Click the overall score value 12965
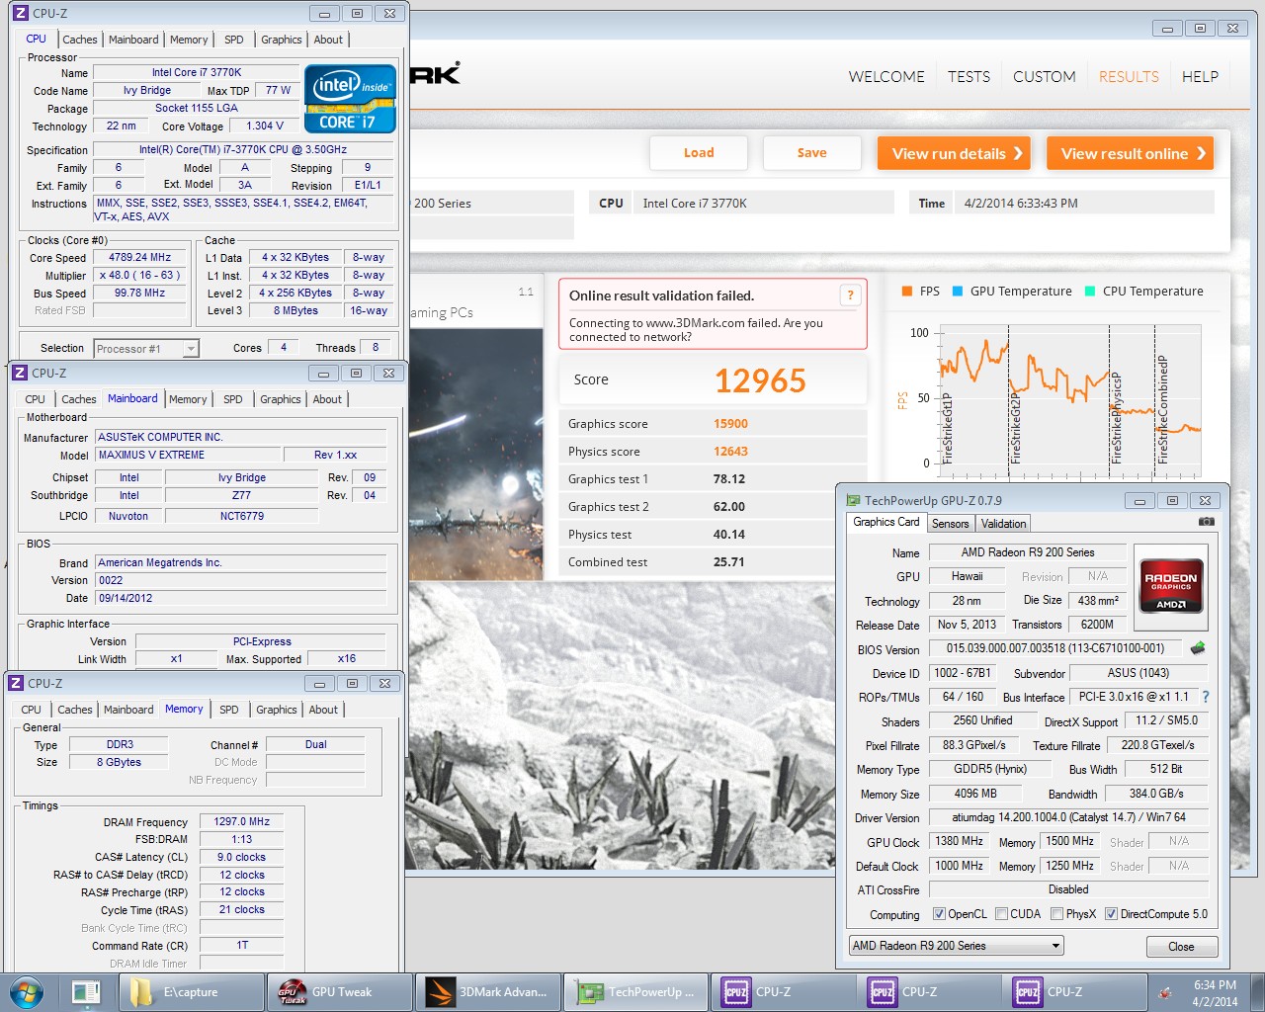1265x1012 pixels. click(760, 380)
